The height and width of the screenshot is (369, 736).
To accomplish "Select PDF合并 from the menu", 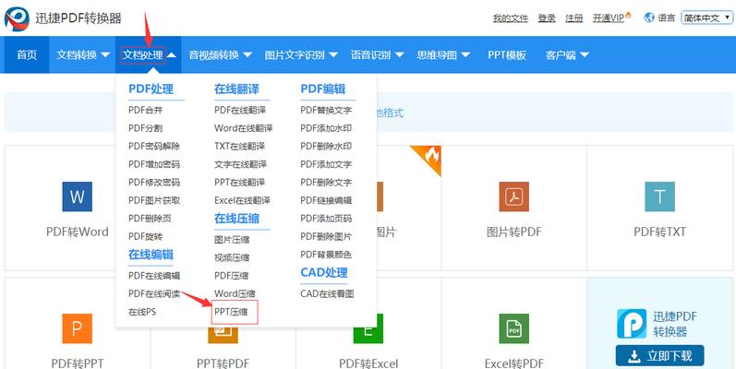I will 146,110.
